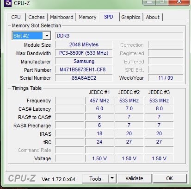Image resolution: width=191 pixels, height=189 pixels.
Task: Click the Memory Slot Selection group label
Action: click(37, 25)
